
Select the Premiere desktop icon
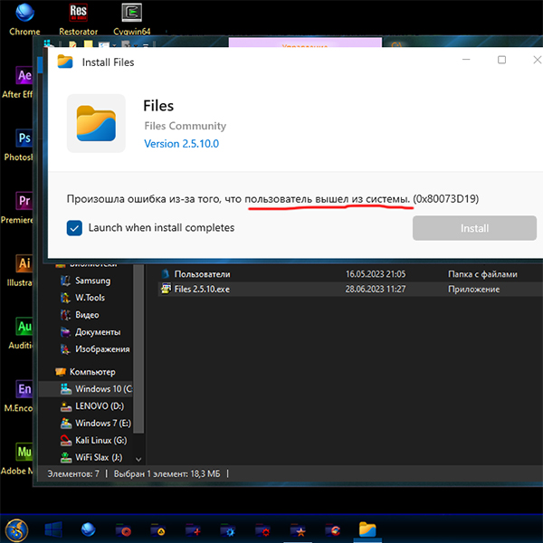pyautogui.click(x=17, y=208)
